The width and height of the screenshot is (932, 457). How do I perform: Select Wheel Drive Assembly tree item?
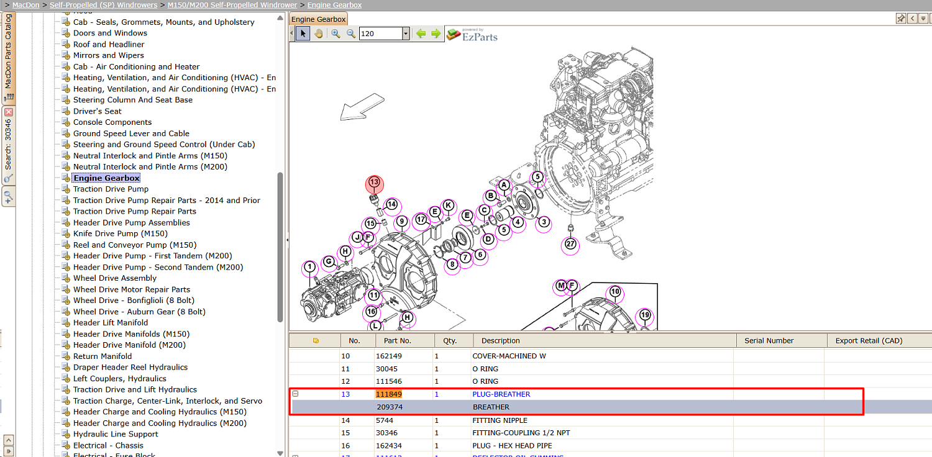click(x=115, y=278)
